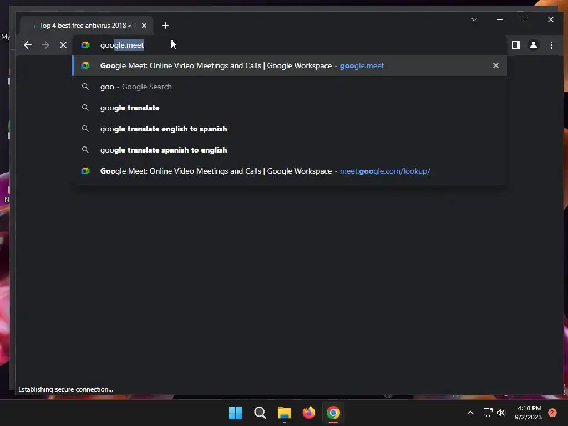The height and width of the screenshot is (426, 568).
Task: Remove the google.meet suggestion with its X
Action: tap(495, 65)
